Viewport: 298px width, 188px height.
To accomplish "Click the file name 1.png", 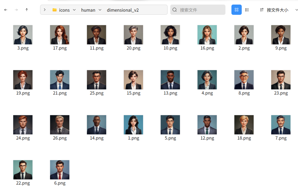I will click(x=134, y=138).
